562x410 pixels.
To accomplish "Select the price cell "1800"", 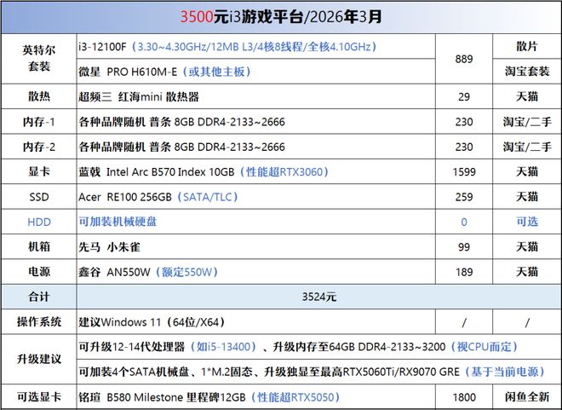I will point(464,397).
